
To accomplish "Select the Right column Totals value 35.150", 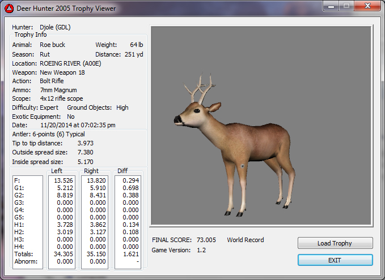I will (95, 254).
